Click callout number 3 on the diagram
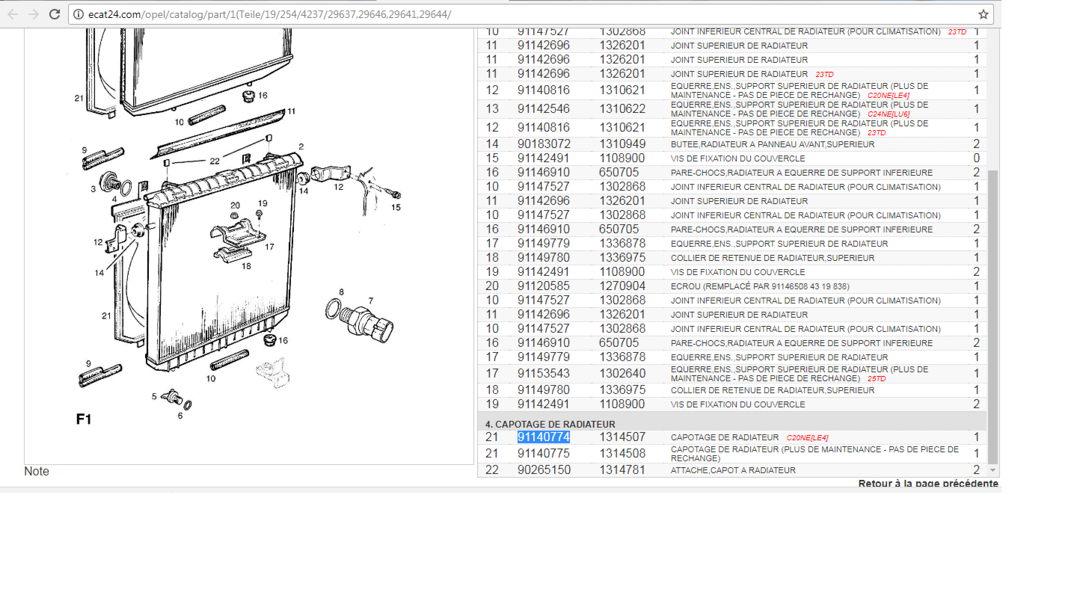 pos(93,189)
